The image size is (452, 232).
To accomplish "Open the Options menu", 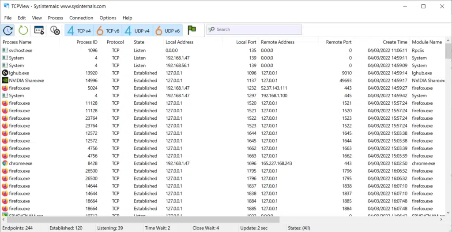I will [108, 18].
